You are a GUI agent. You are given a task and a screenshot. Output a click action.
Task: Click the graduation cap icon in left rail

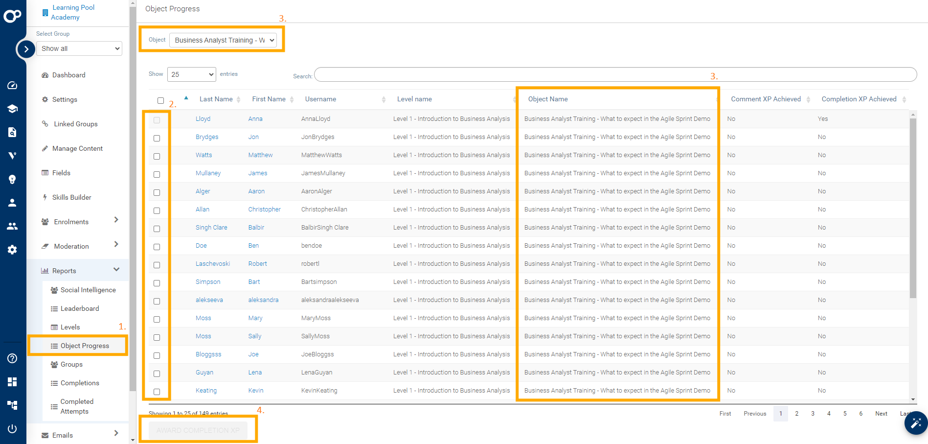pyautogui.click(x=12, y=109)
